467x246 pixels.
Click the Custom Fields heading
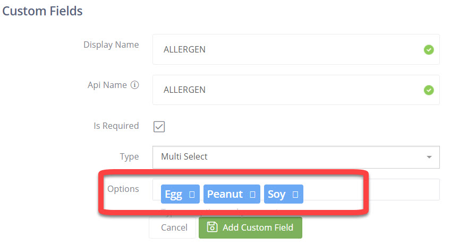tap(43, 11)
